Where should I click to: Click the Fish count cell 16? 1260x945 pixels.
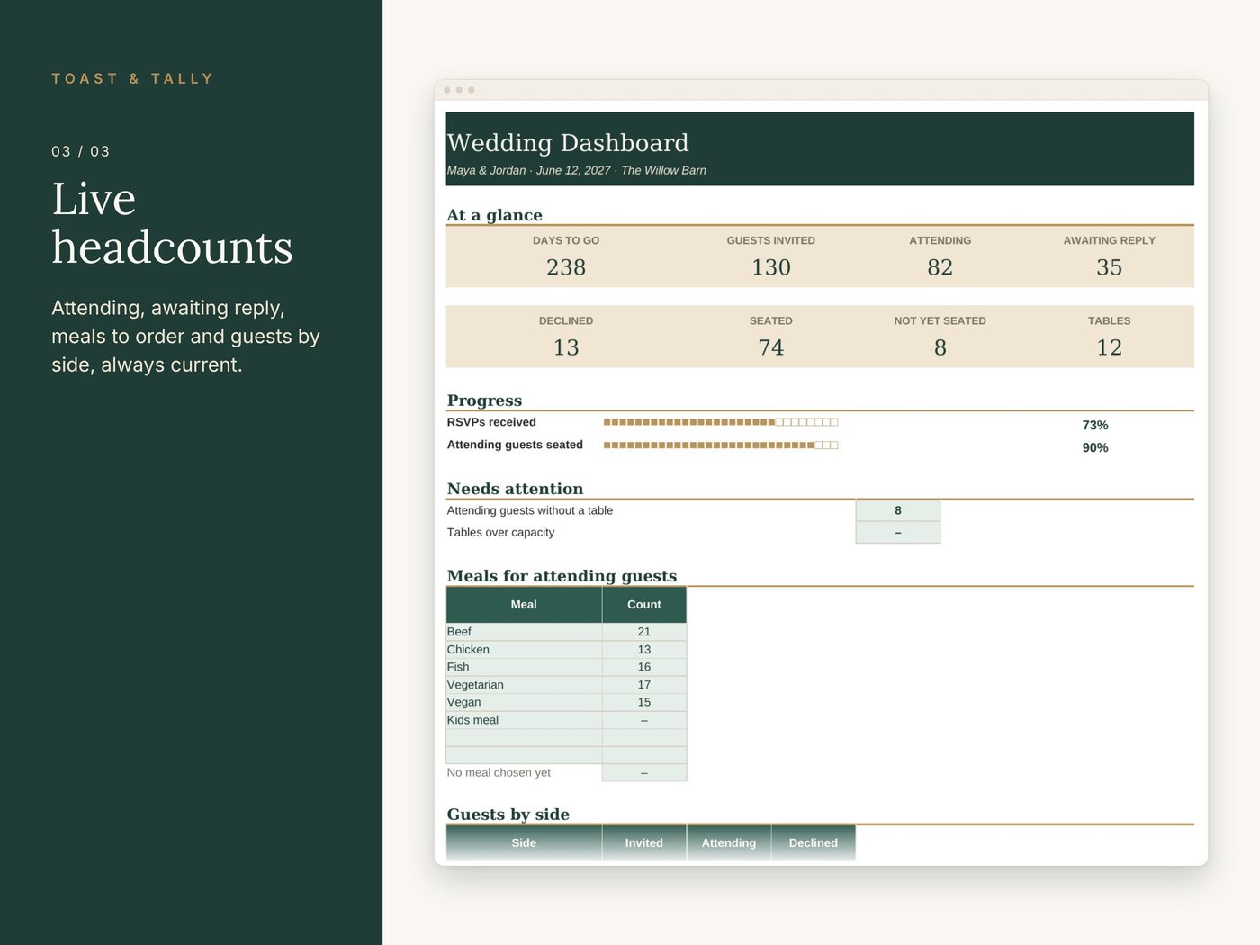tap(644, 667)
